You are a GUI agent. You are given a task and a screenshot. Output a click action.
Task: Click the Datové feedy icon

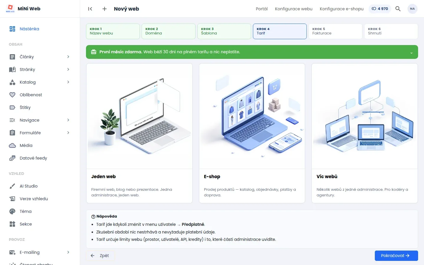pyautogui.click(x=12, y=158)
